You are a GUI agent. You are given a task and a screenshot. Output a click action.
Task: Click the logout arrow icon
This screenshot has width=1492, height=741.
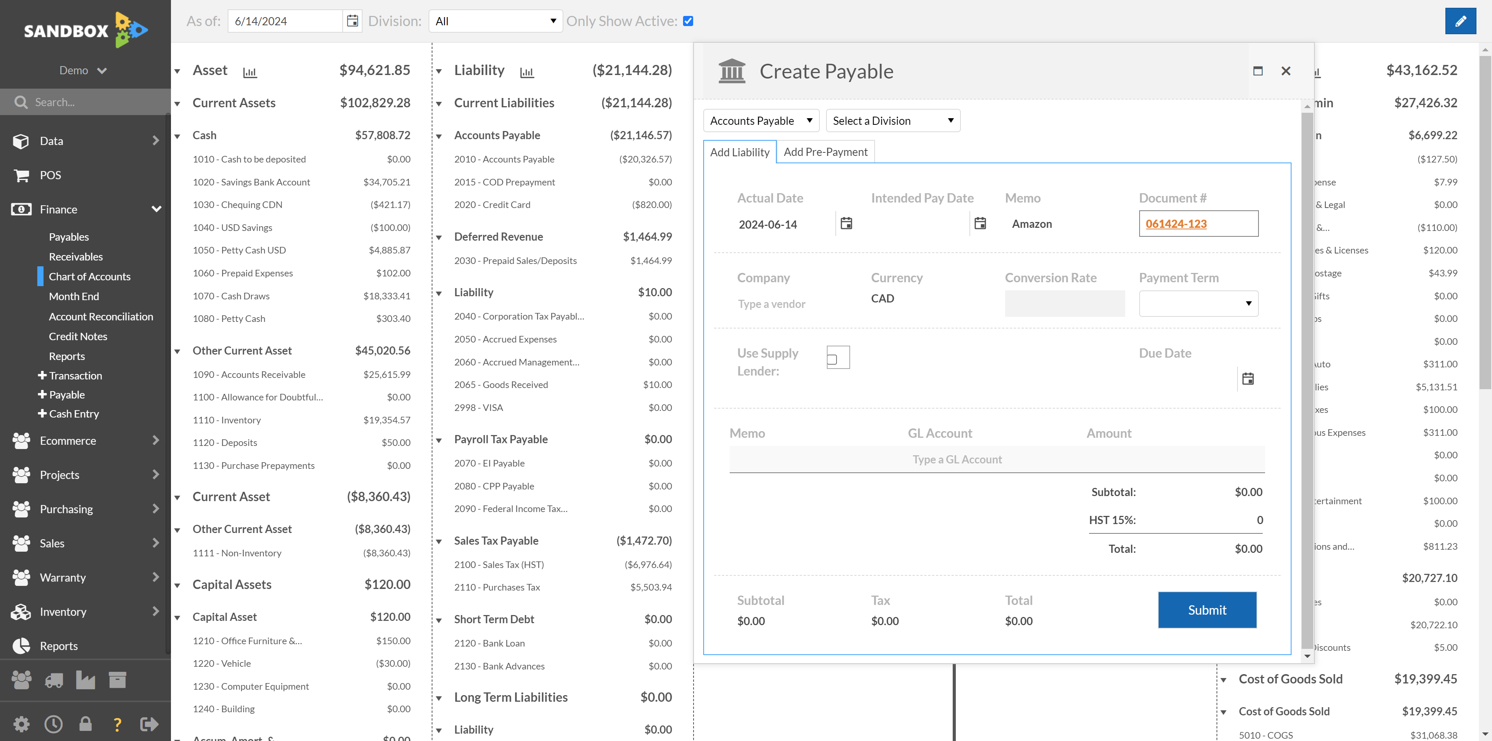click(x=149, y=724)
